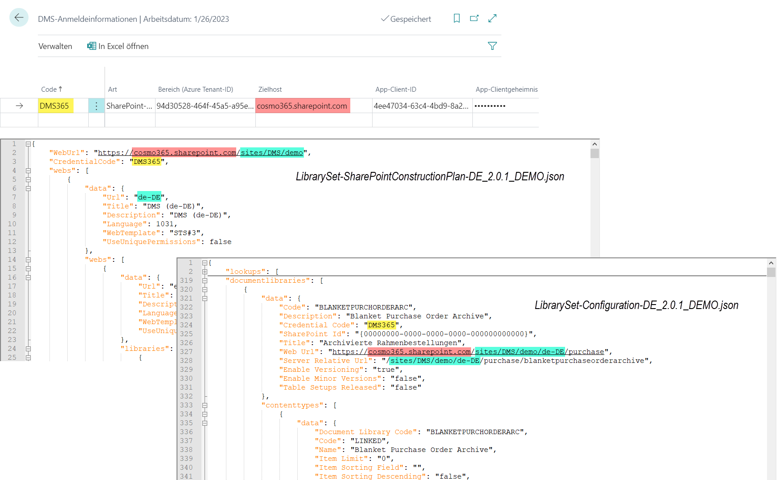Click the Excel icon in toolbar

92,46
